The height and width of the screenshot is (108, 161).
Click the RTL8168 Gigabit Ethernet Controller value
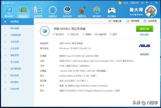tap(90, 91)
